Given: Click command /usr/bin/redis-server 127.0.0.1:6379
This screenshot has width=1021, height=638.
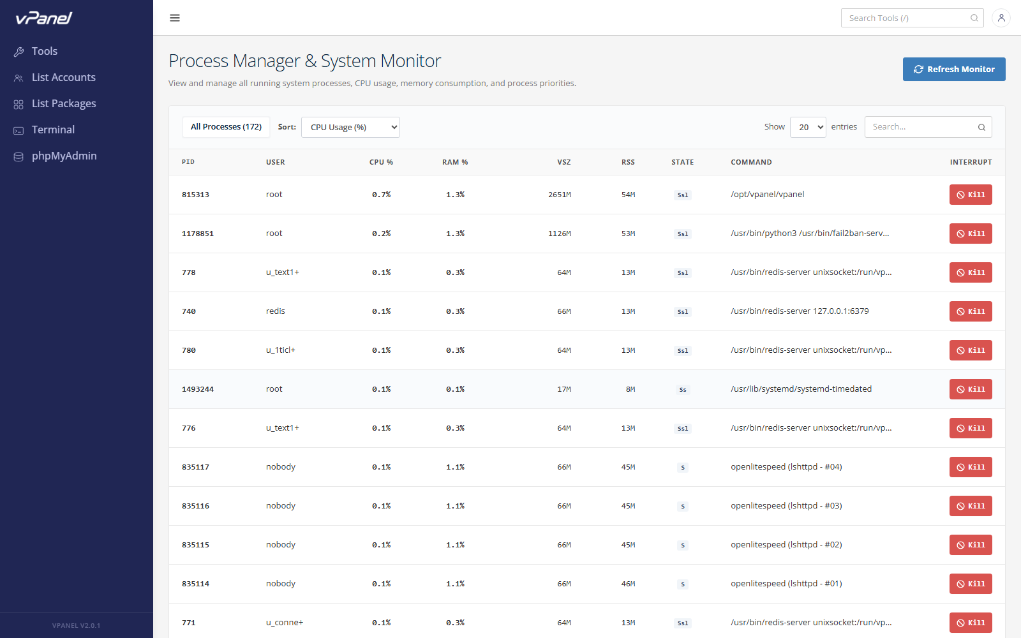Looking at the screenshot, I should pos(800,311).
